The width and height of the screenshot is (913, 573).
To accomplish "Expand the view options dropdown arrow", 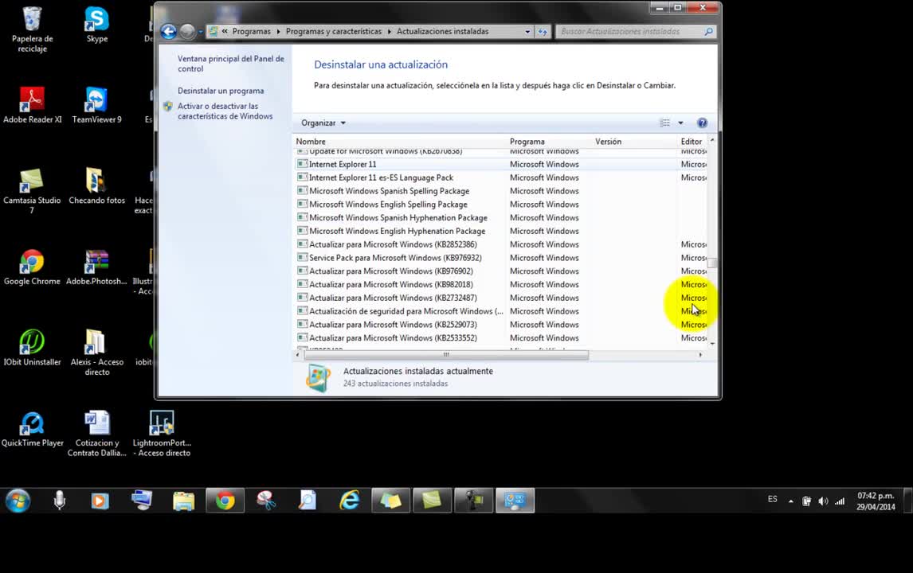I will 680,123.
